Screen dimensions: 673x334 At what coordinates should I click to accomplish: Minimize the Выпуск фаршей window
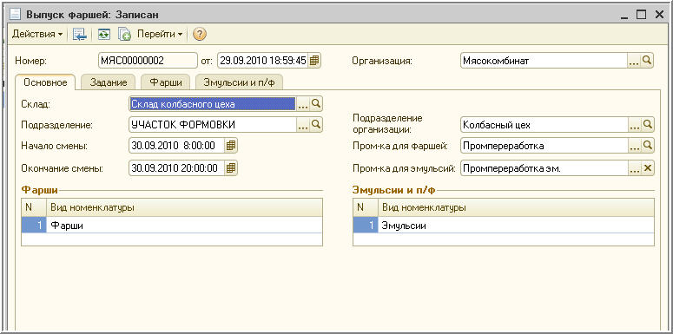(624, 16)
